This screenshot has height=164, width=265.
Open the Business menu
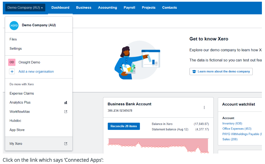(x=84, y=8)
